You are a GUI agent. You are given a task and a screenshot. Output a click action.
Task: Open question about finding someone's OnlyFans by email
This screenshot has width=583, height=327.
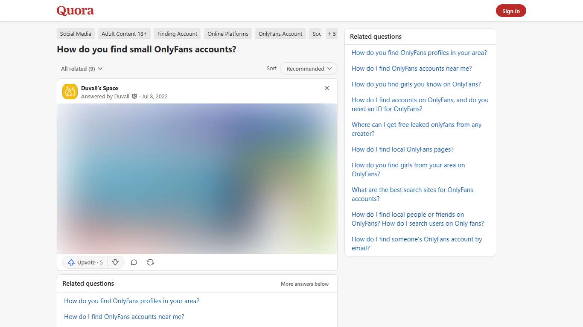point(417,244)
